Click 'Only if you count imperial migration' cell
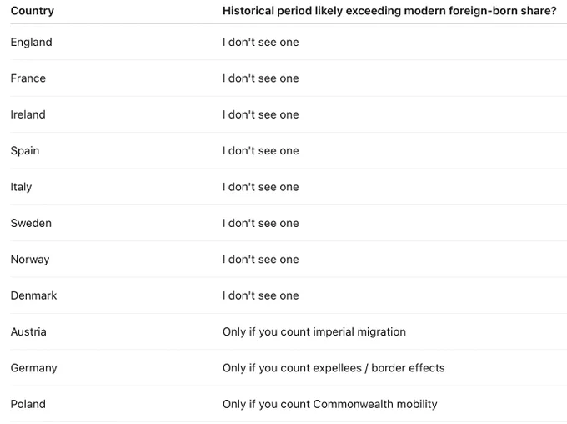This screenshot has height=424, width=567. click(314, 331)
